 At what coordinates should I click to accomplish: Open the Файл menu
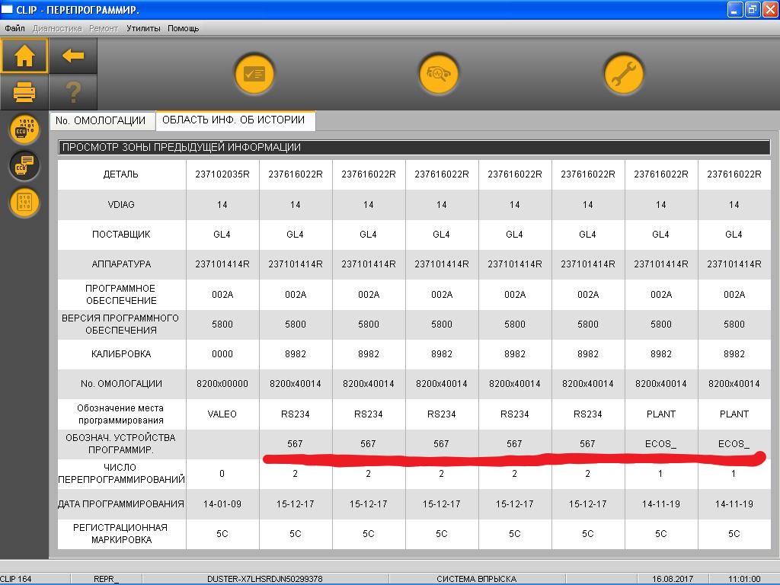[14, 28]
